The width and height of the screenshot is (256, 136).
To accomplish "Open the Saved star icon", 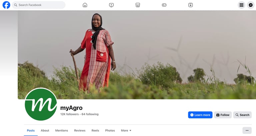I will [191, 5].
